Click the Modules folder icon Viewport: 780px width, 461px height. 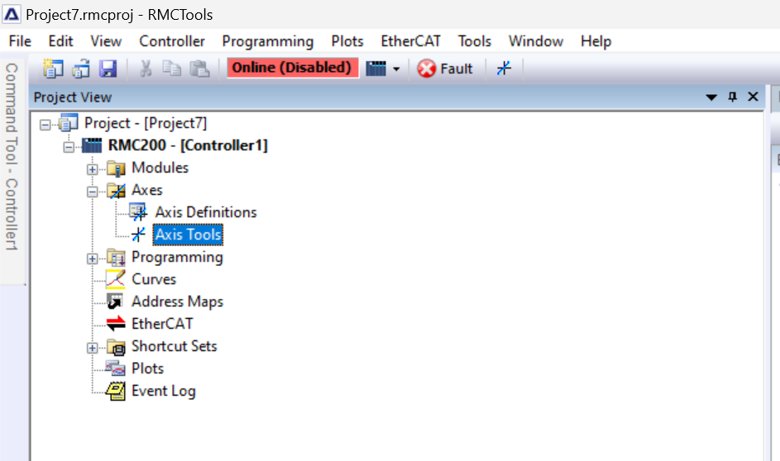click(116, 169)
